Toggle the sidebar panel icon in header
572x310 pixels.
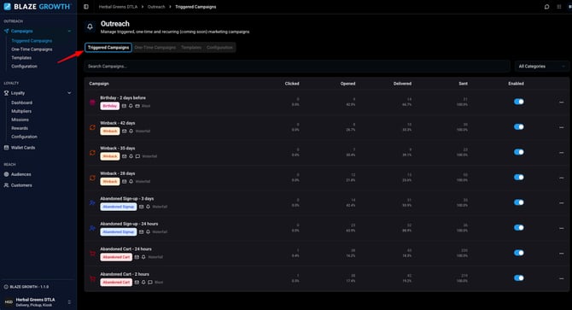(x=86, y=7)
